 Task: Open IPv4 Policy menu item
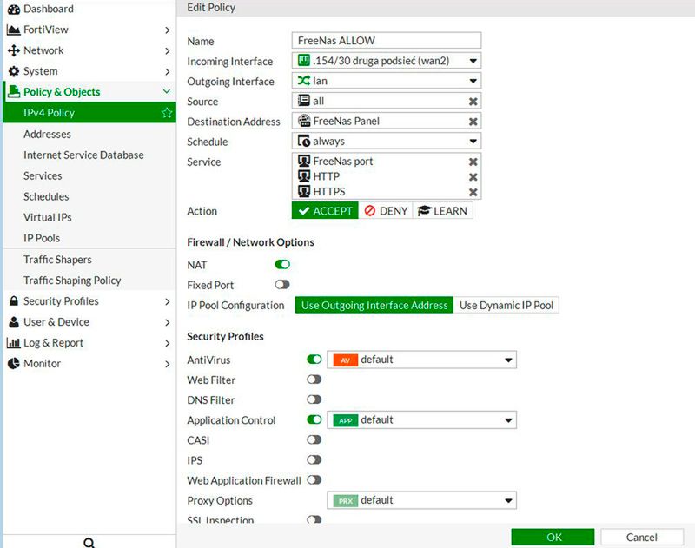point(89,113)
